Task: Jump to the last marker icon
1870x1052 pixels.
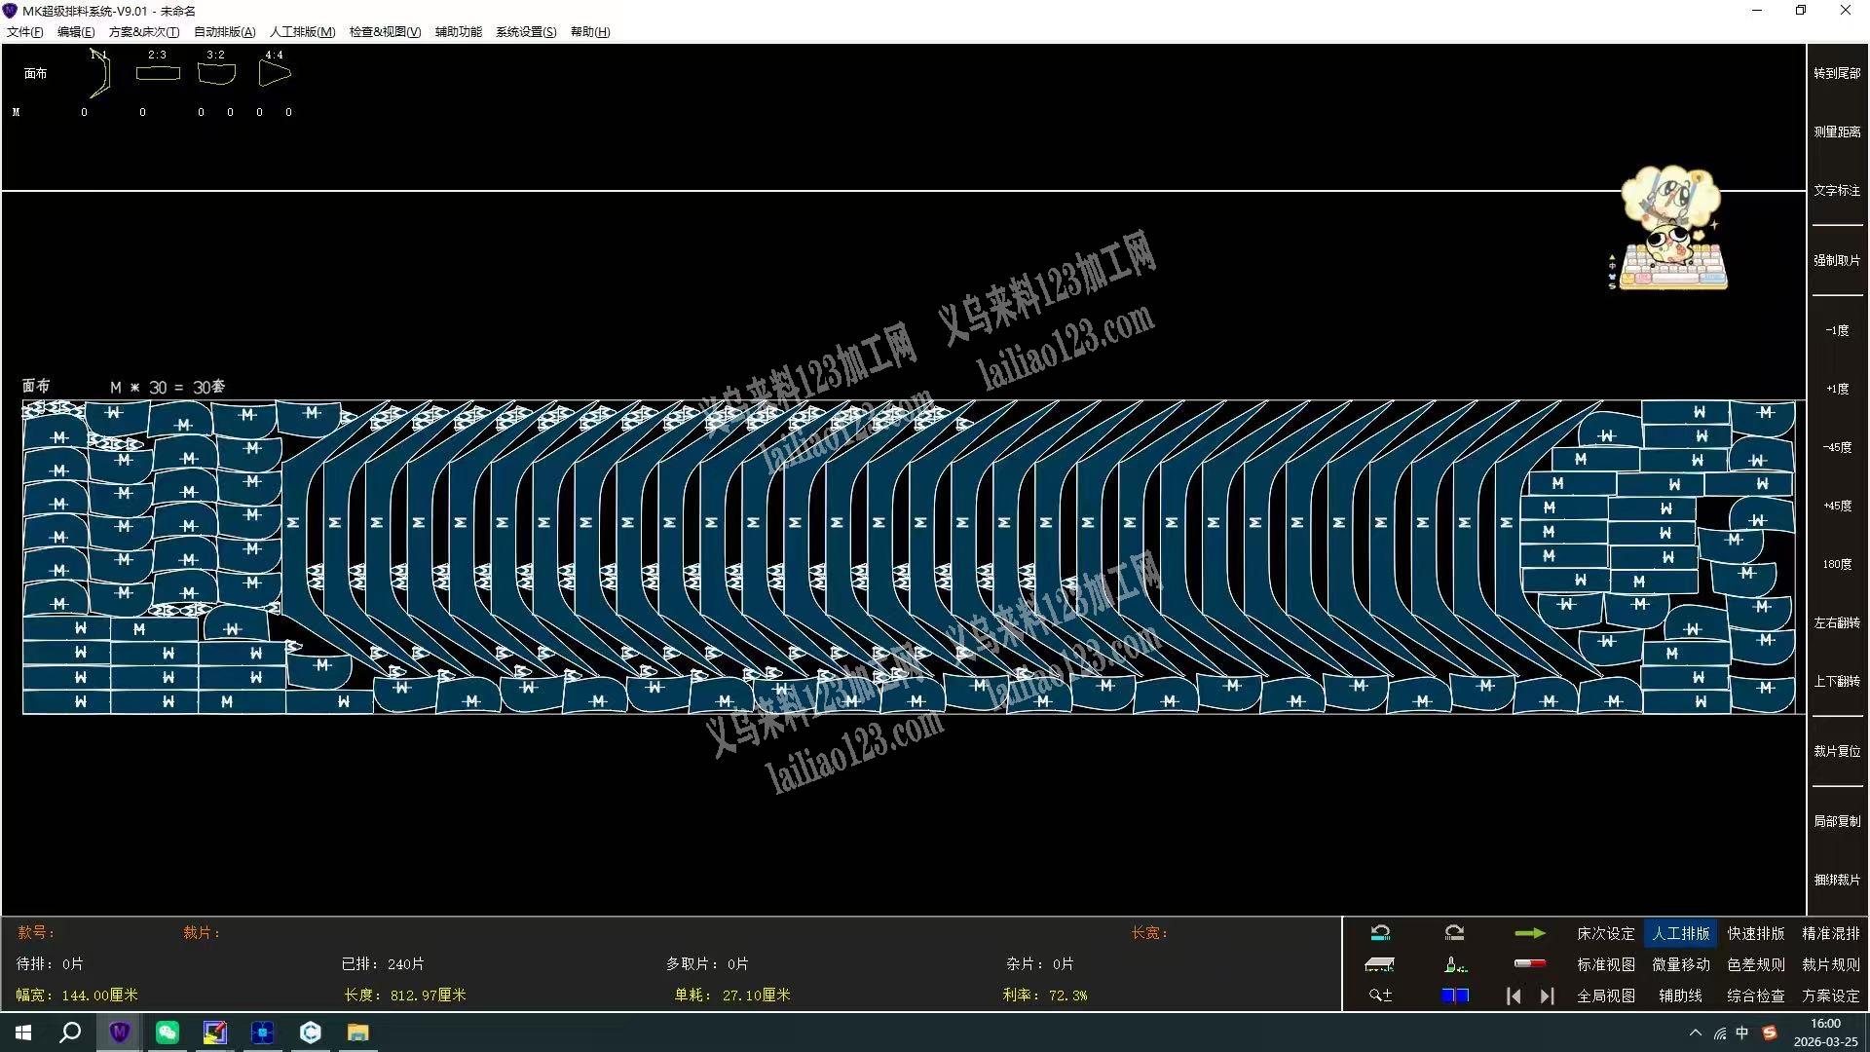Action: (x=1547, y=996)
